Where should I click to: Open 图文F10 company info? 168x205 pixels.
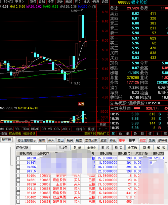click(x=90, y=134)
